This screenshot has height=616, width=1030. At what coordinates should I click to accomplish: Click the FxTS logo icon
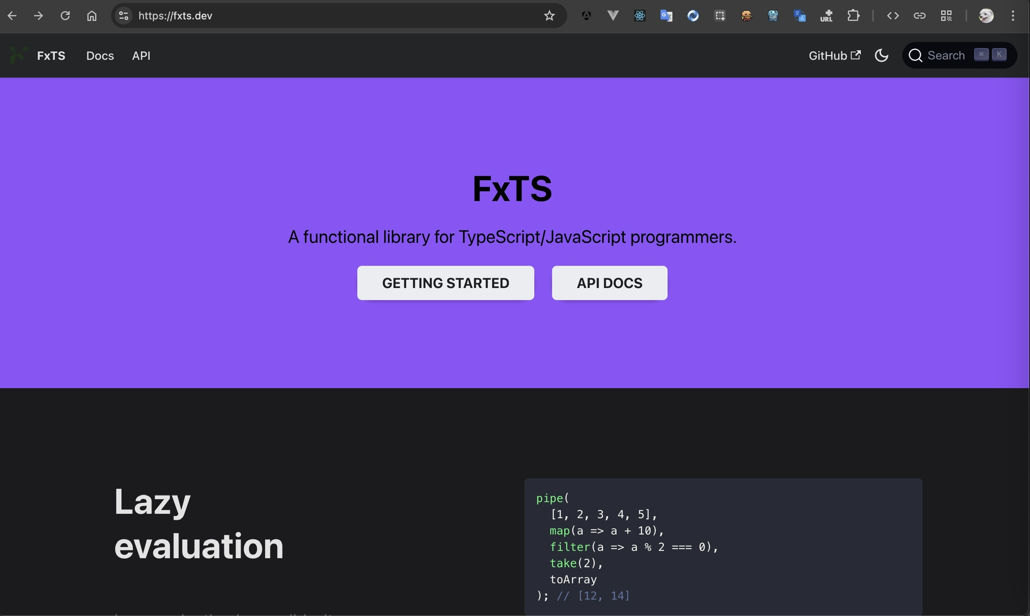pyautogui.click(x=19, y=55)
